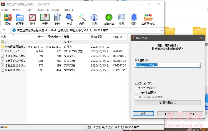Click the up-one-level arrow icon
The height and width of the screenshot is (131, 208).
(4, 30)
